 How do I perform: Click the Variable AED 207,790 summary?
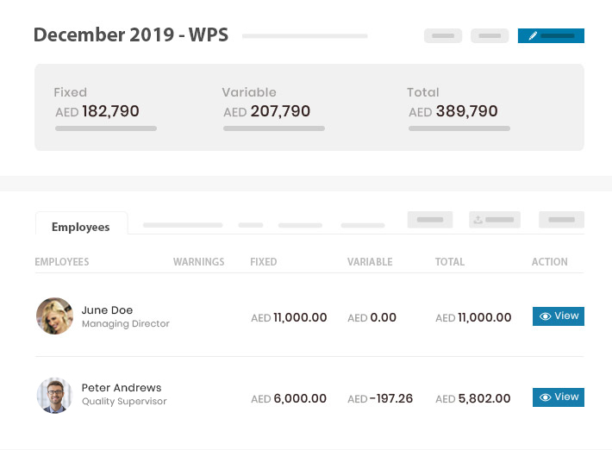273,108
